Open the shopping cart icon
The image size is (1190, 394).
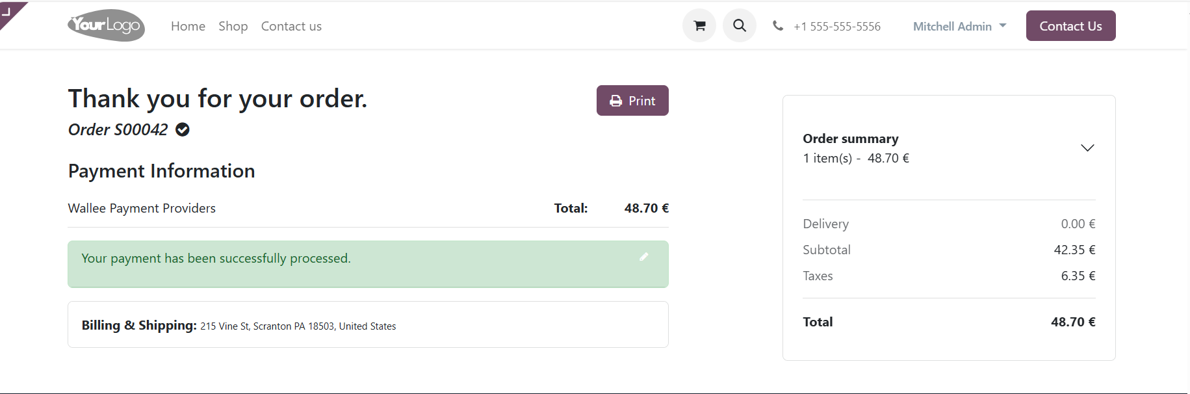coord(699,26)
